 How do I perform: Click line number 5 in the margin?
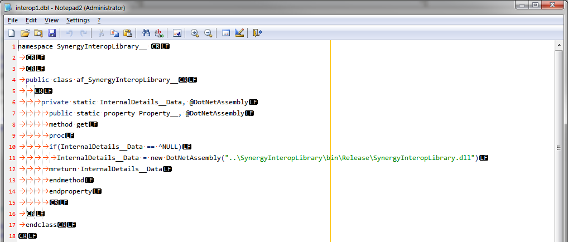tap(14, 91)
